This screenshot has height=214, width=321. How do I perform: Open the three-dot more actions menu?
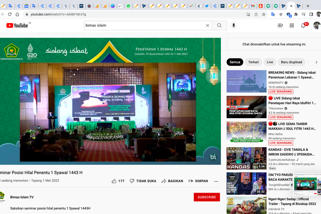coord(217,181)
